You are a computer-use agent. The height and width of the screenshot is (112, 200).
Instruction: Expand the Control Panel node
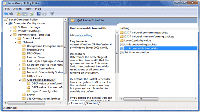pyautogui.click(x=15, y=39)
